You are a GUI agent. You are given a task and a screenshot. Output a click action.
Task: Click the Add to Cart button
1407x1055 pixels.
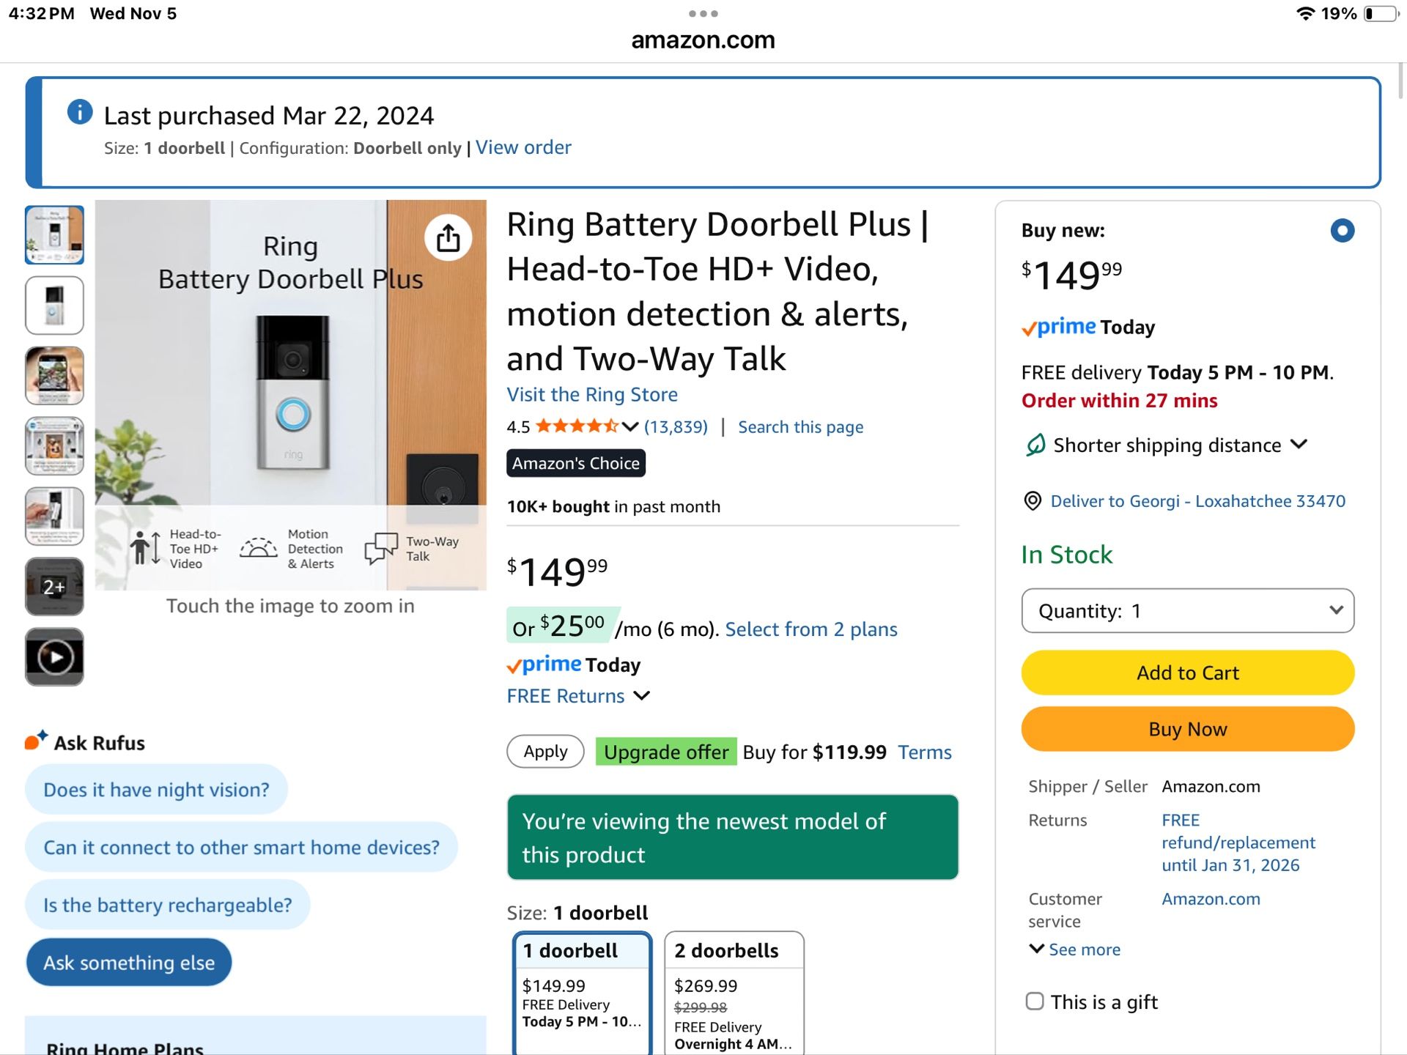1187,672
